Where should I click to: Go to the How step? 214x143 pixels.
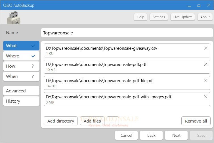[x=21, y=66]
